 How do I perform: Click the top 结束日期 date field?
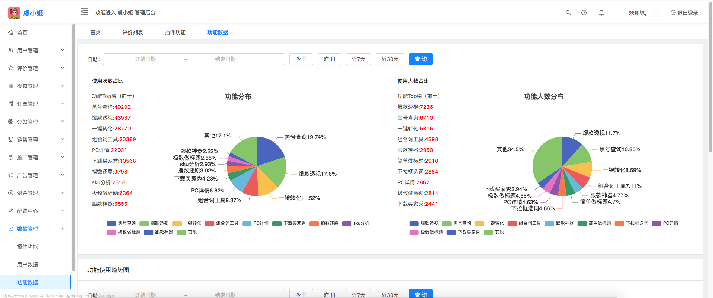(225, 59)
